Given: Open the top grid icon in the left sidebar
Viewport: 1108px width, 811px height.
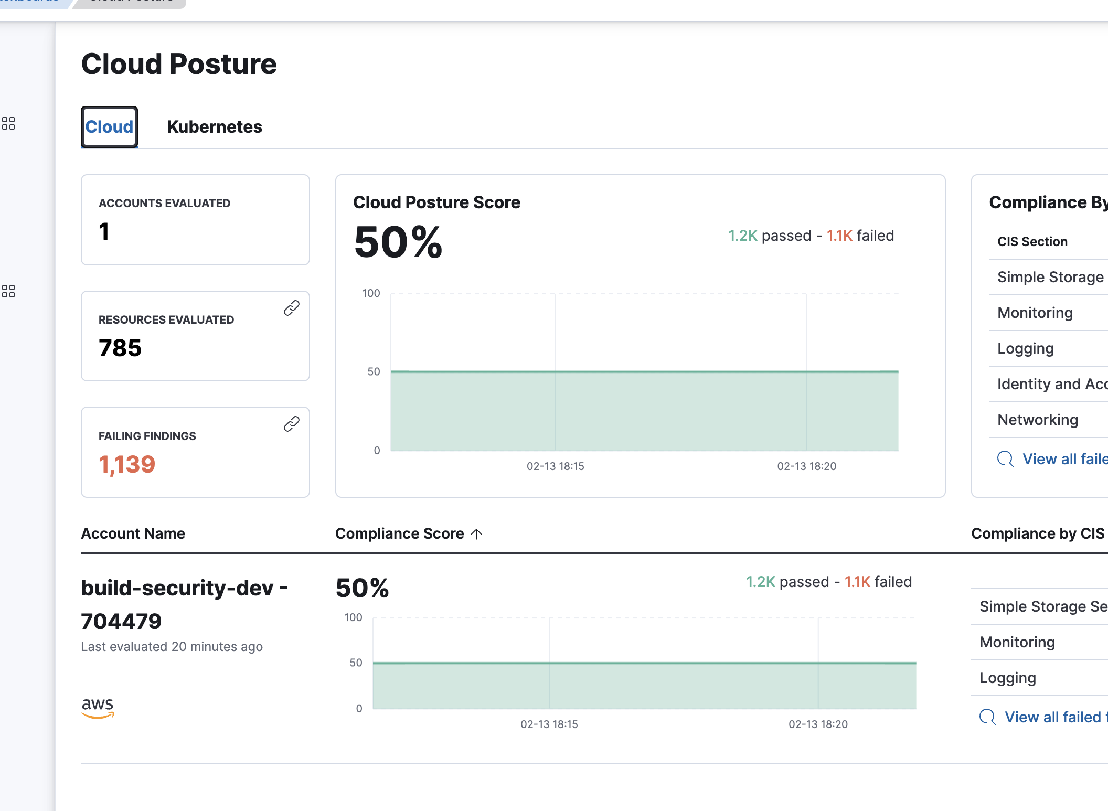Looking at the screenshot, I should tap(9, 124).
